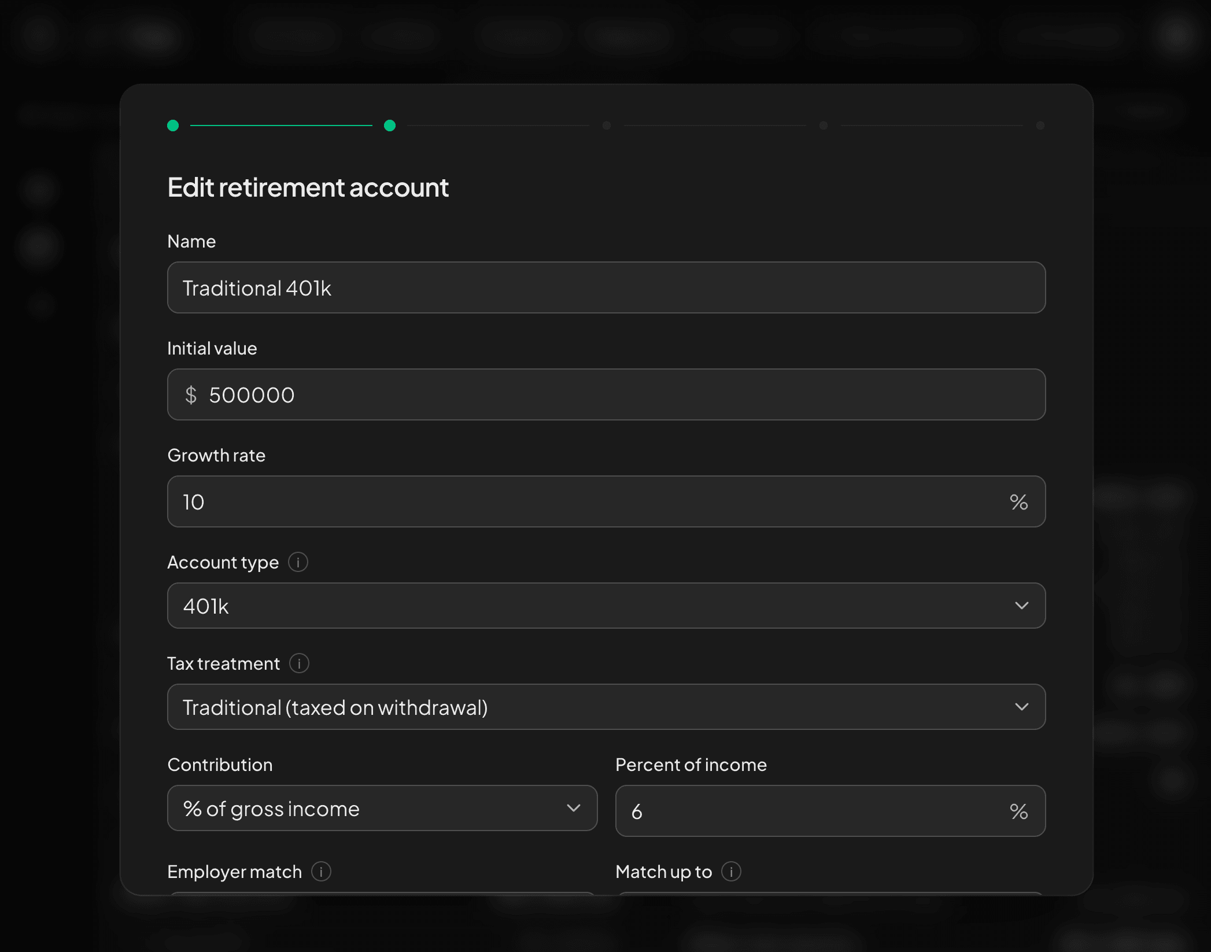Click the 'Percent of income' label
Viewport: 1211px width, 952px height.
tap(691, 765)
